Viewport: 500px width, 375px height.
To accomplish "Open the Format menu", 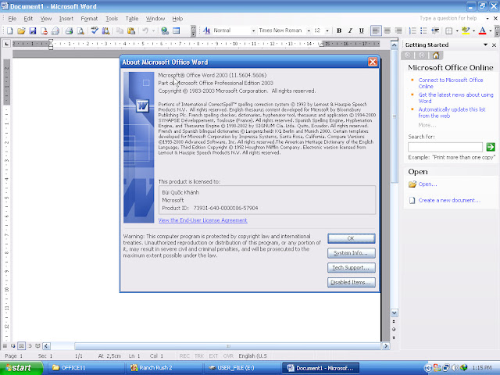I will [89, 19].
